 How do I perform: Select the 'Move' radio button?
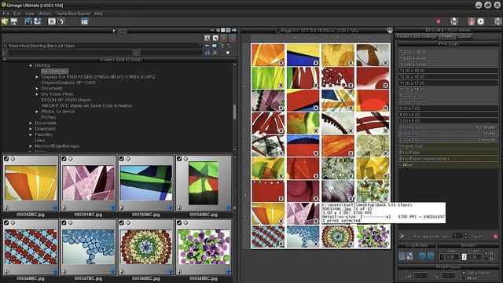(464, 277)
